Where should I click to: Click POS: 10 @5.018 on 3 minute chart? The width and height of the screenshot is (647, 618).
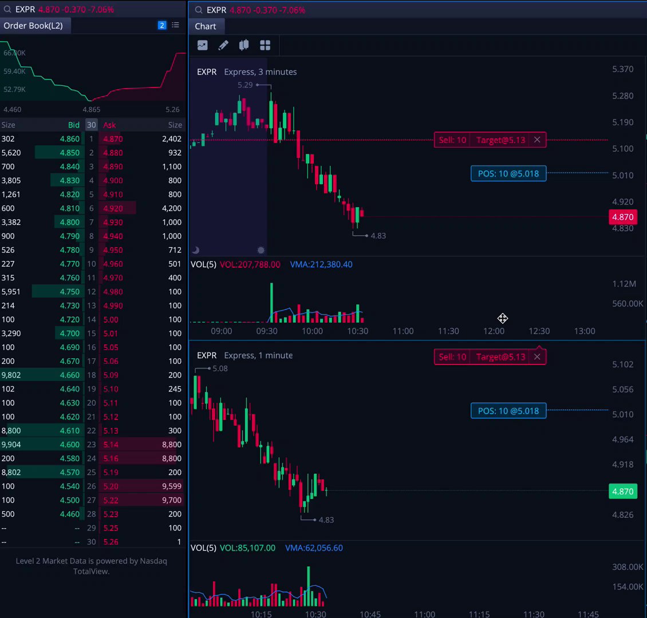(x=508, y=173)
